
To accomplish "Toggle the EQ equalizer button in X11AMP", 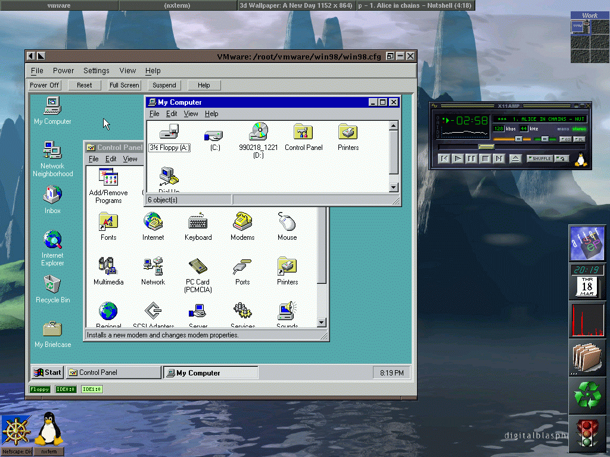I will [565, 139].
